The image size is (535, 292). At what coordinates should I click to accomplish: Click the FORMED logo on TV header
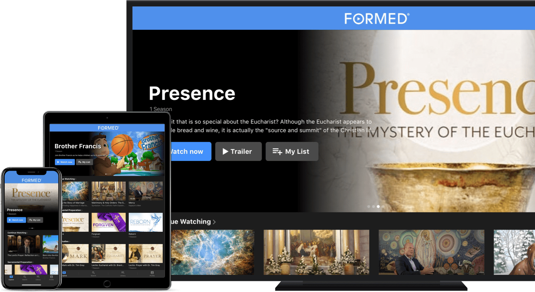click(x=376, y=19)
